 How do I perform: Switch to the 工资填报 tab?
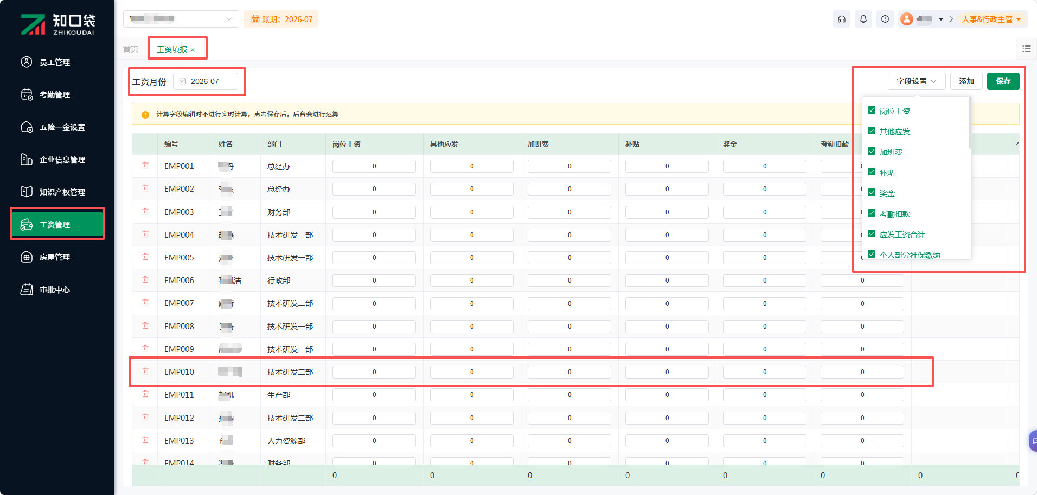[x=172, y=49]
